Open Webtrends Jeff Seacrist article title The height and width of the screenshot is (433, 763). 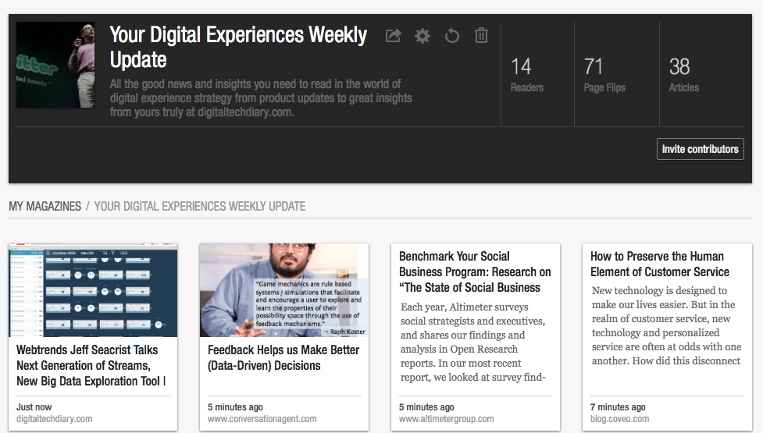92,365
